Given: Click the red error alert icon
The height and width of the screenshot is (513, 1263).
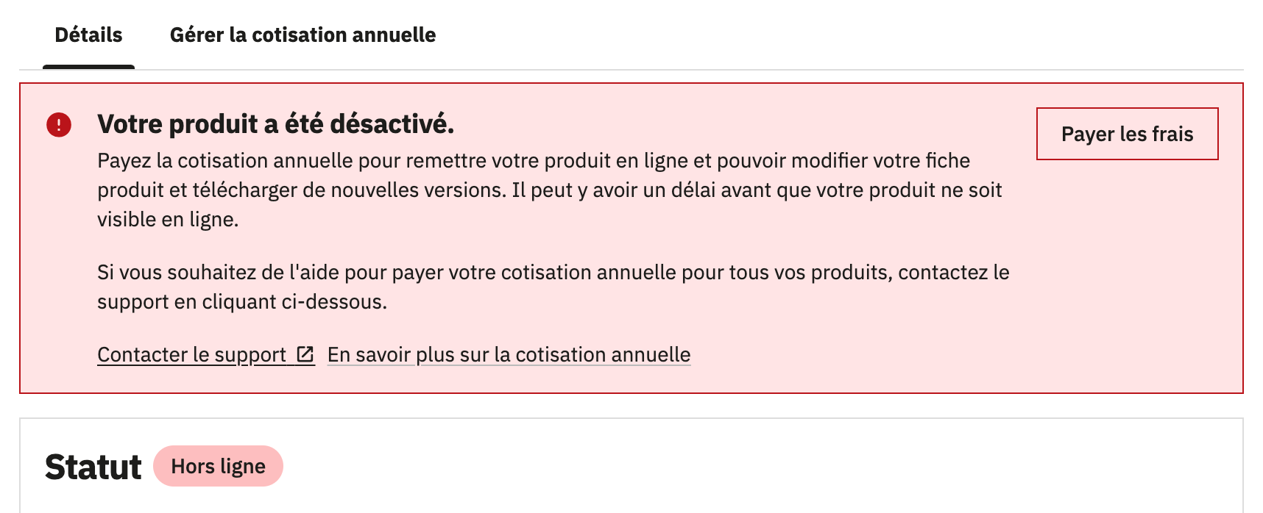Looking at the screenshot, I should pyautogui.click(x=59, y=125).
